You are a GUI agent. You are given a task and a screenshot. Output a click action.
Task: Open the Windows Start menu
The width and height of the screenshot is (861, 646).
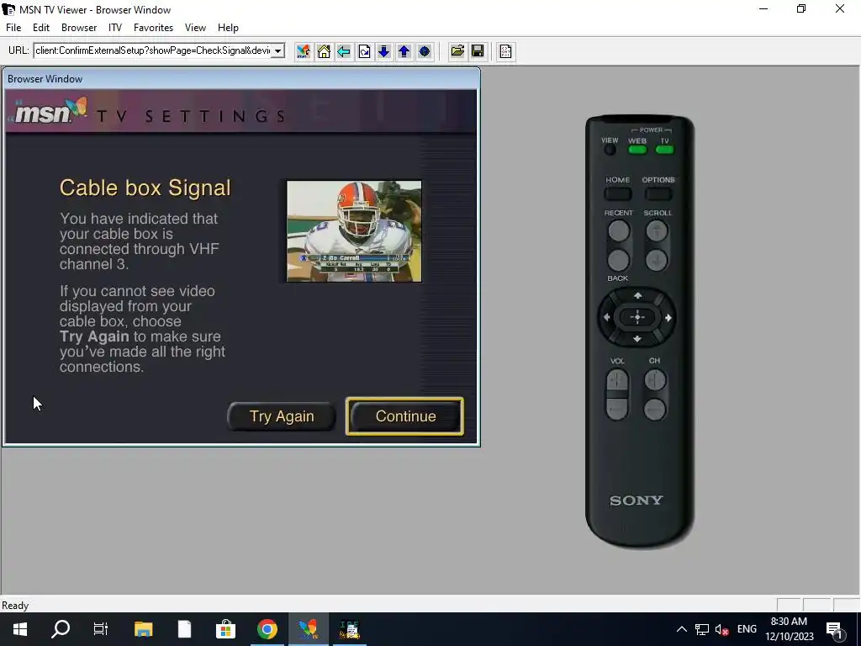[x=20, y=629]
